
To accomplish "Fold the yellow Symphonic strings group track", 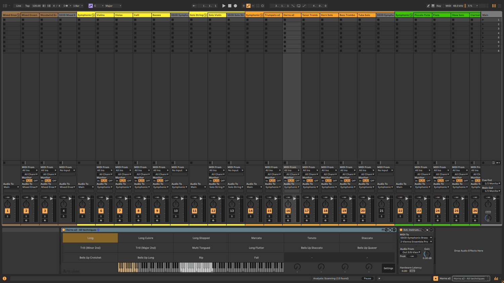I will (93, 15).
